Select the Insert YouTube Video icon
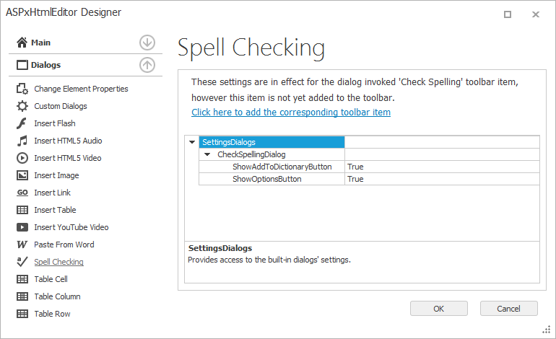 (22, 227)
